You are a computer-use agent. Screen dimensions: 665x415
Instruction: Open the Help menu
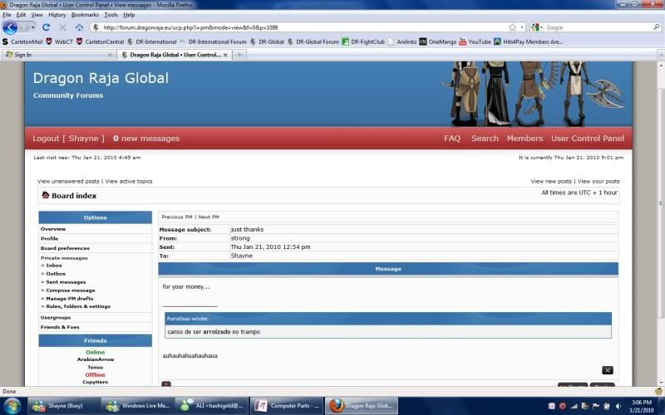point(129,14)
